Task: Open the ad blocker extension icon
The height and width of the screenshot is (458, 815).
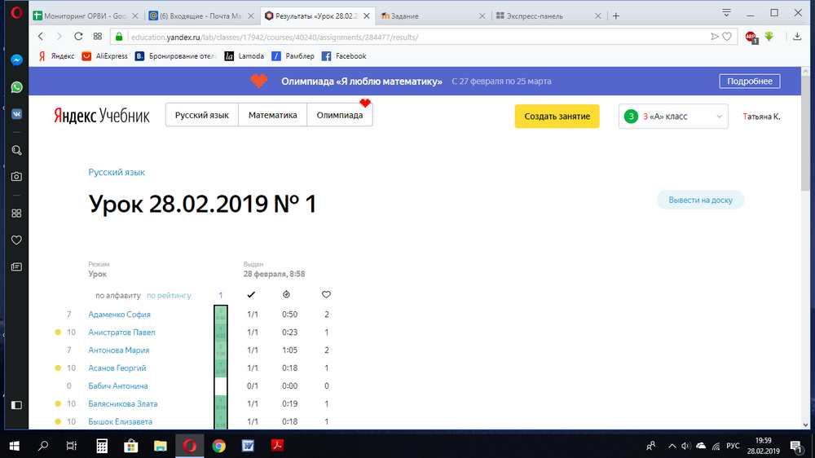Action: [x=751, y=37]
